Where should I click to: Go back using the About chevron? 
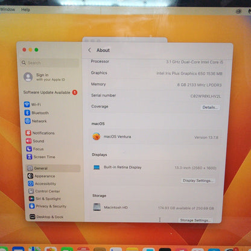[x=89, y=50]
